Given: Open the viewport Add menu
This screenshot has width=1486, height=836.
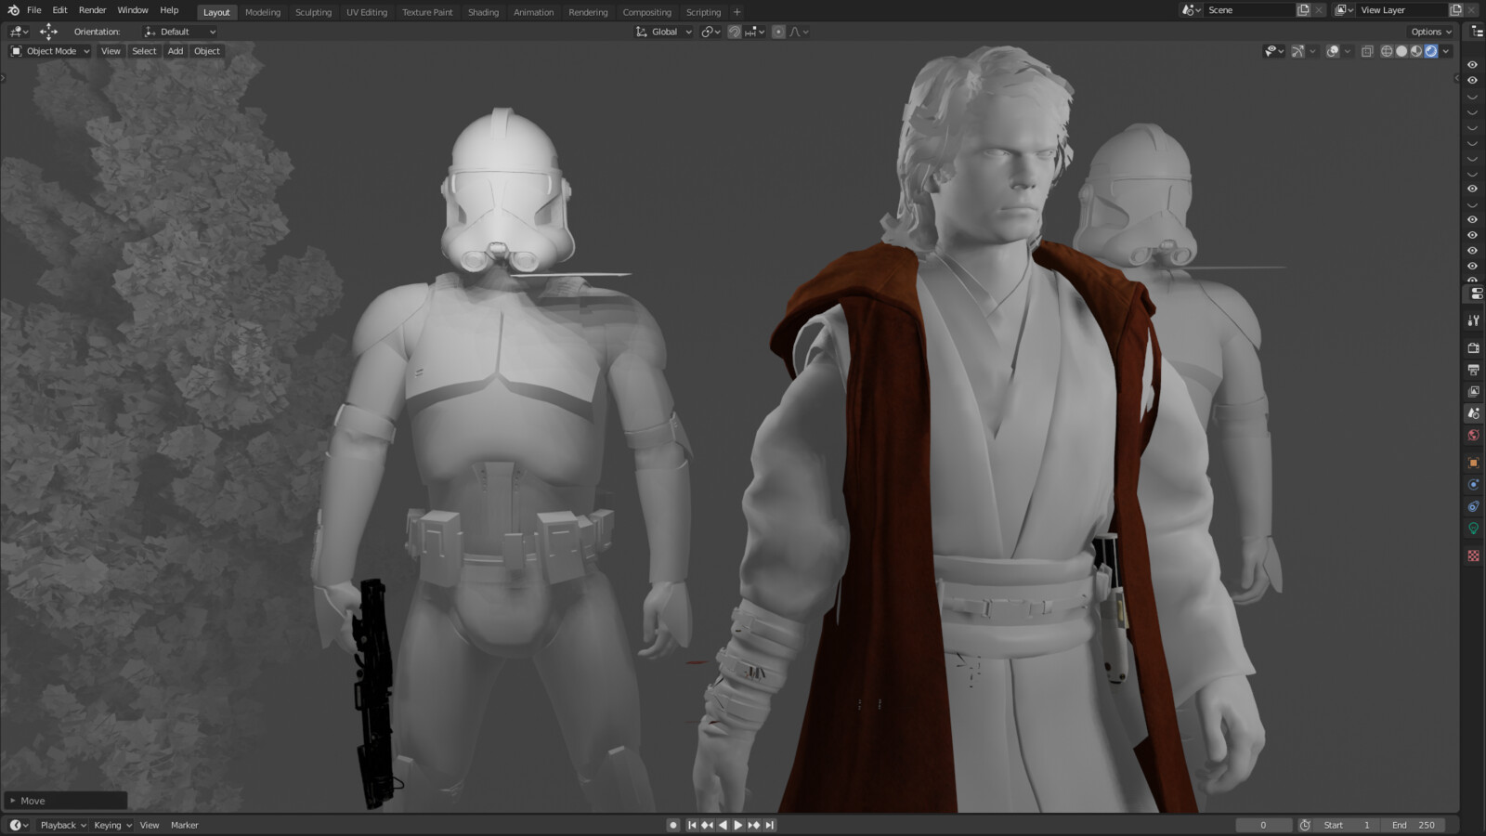Looking at the screenshot, I should click(x=176, y=51).
